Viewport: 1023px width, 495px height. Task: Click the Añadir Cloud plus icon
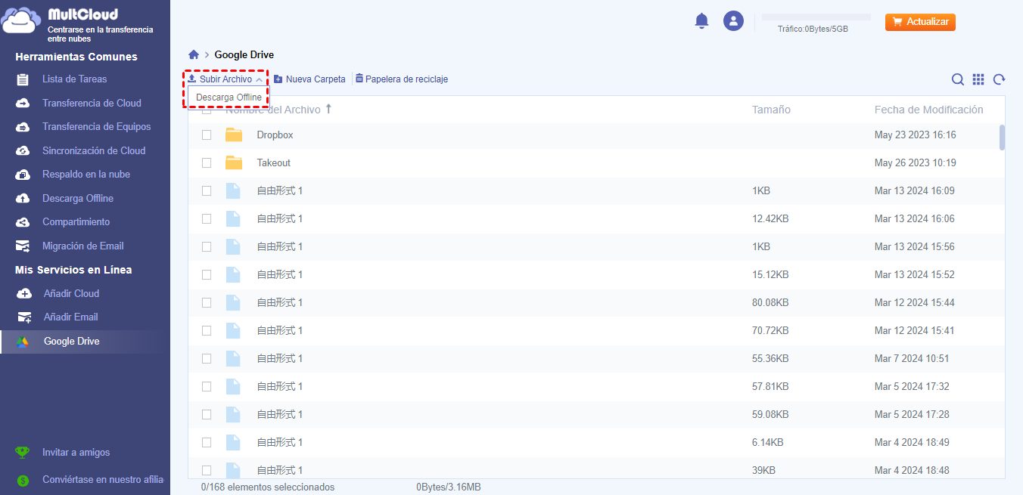[x=24, y=293]
